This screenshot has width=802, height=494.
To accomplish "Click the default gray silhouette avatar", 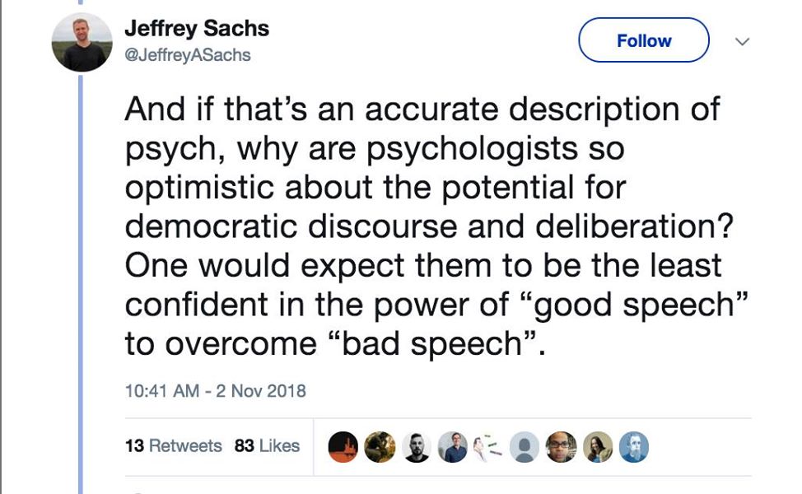I will [x=525, y=446].
